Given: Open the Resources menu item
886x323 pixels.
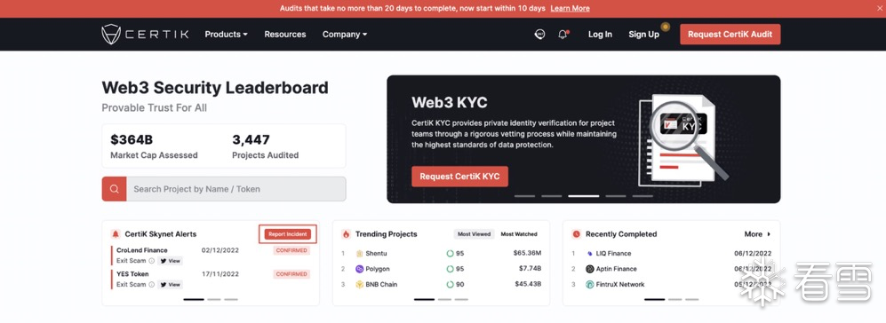Looking at the screenshot, I should [284, 35].
